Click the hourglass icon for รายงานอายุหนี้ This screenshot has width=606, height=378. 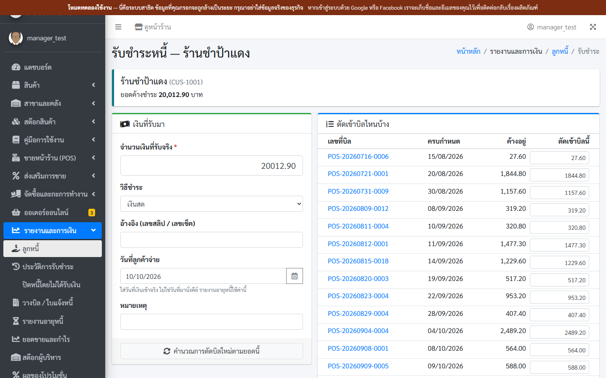(x=16, y=321)
